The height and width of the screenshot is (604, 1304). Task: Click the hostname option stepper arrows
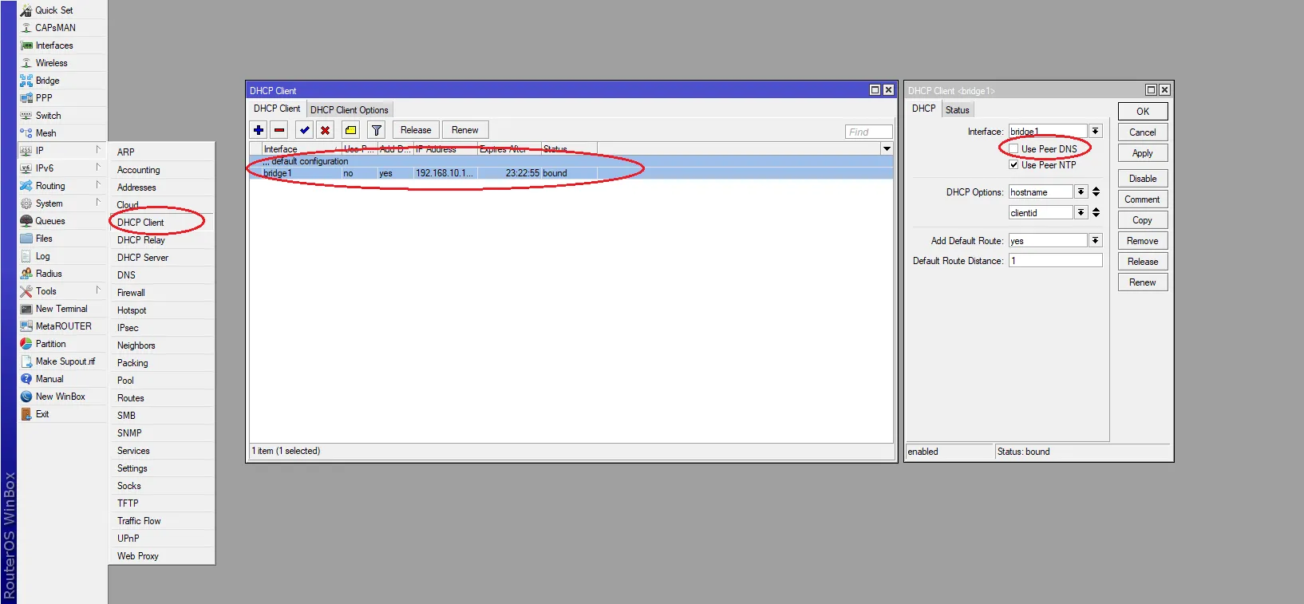pyautogui.click(x=1096, y=191)
